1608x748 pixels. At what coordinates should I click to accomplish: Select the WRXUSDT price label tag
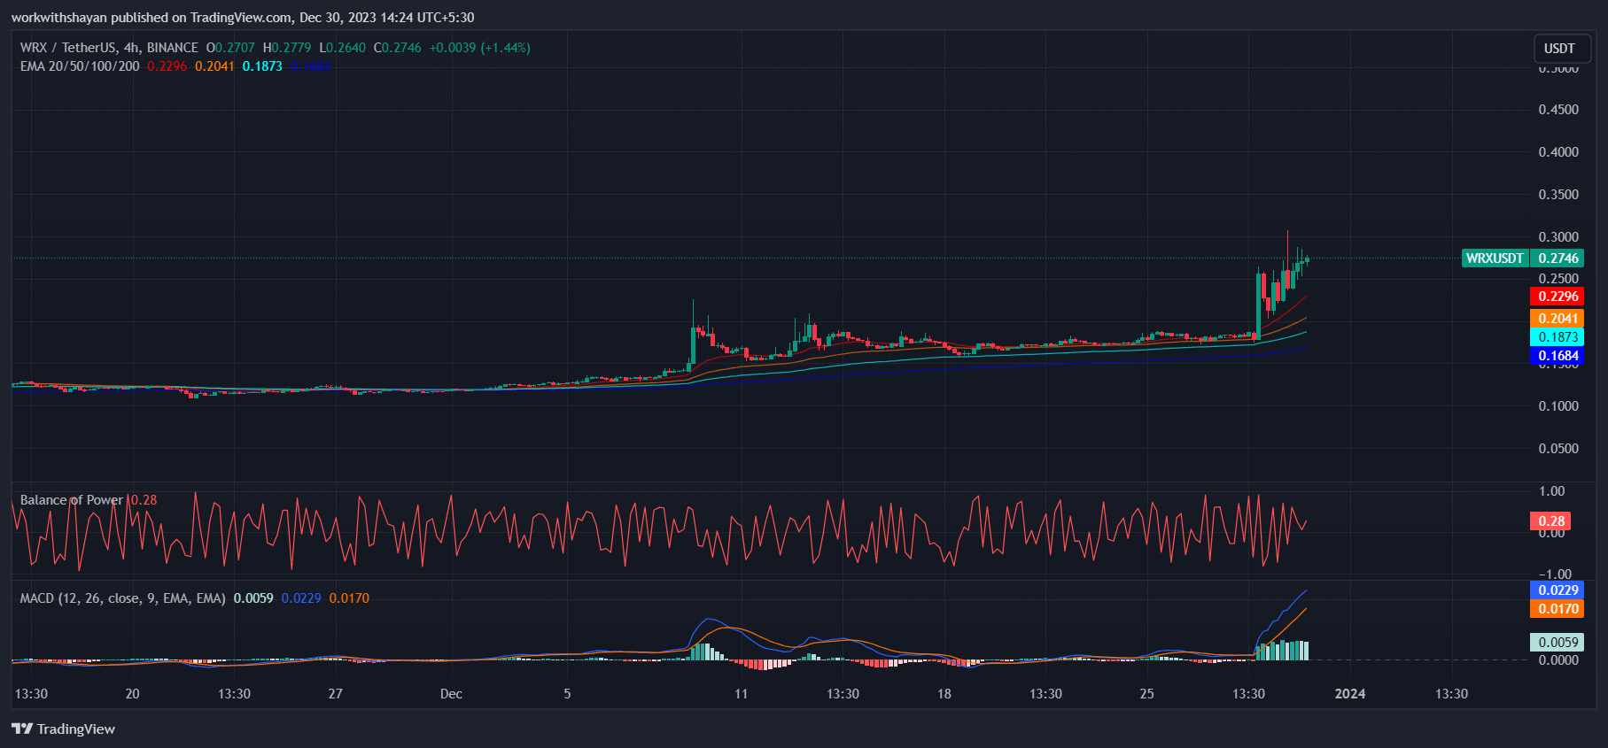tap(1495, 258)
